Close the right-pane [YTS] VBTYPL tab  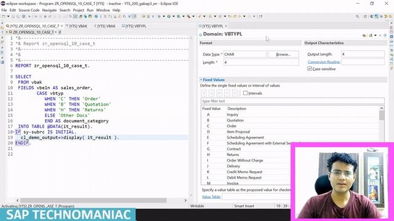click(226, 26)
